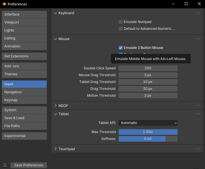The width and height of the screenshot is (205, 169).
Task: Collapse the Mouse panel
Action: pyautogui.click(x=55, y=39)
